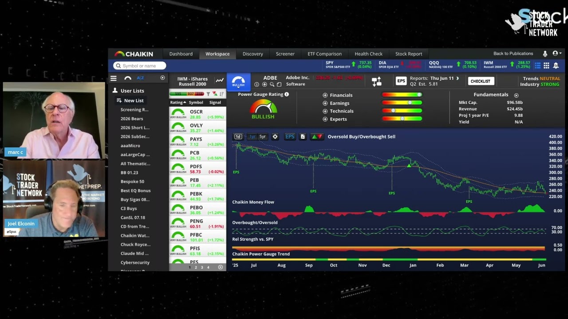
Task: Sort the stock list by Rating column
Action: pos(178,102)
